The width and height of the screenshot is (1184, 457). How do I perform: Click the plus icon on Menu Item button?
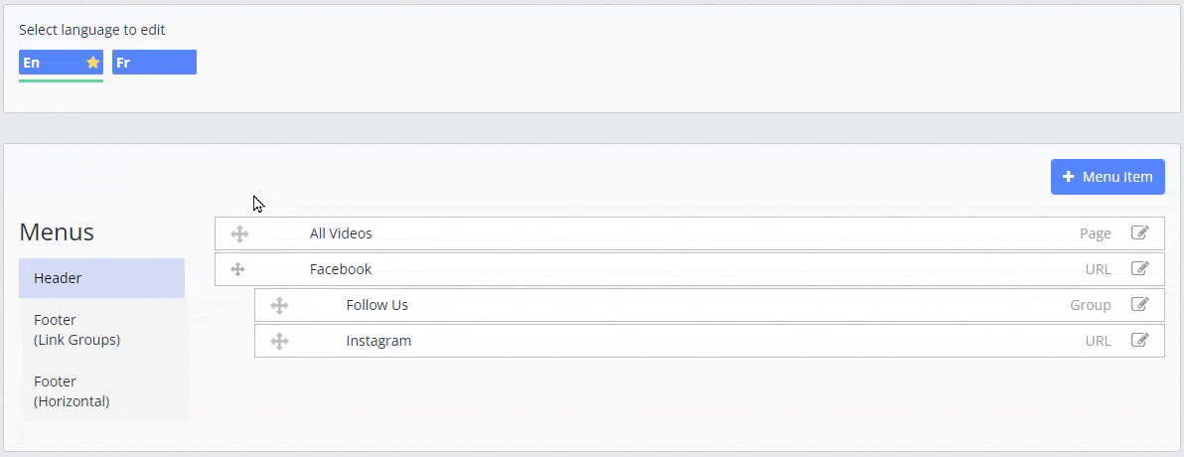click(x=1069, y=177)
